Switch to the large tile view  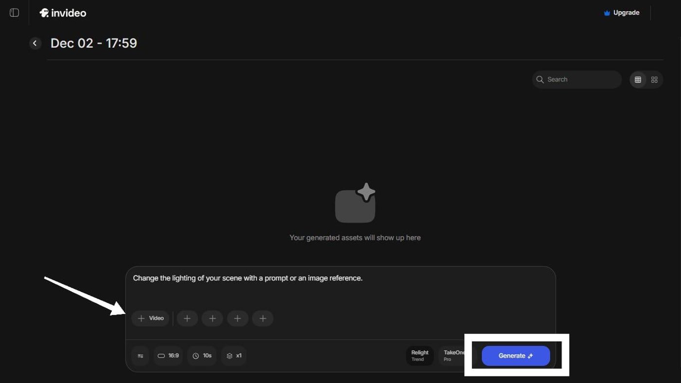tap(654, 79)
